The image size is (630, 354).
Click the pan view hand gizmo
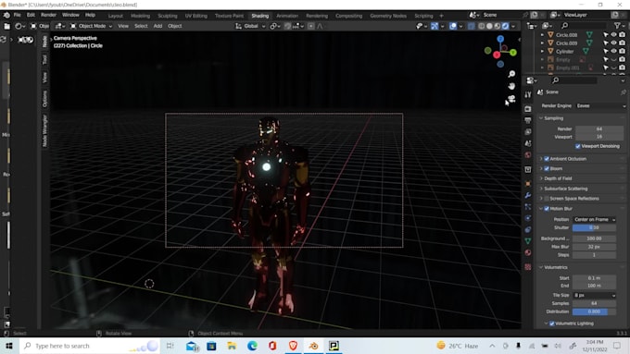[x=511, y=86]
